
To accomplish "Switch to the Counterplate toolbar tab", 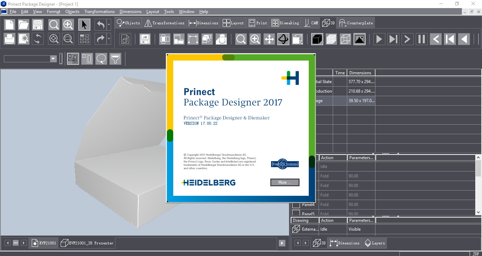I will coord(356,23).
